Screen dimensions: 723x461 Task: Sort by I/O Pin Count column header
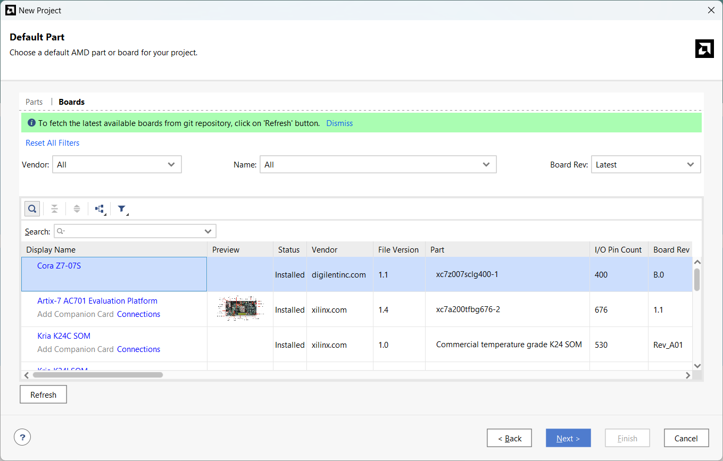619,250
